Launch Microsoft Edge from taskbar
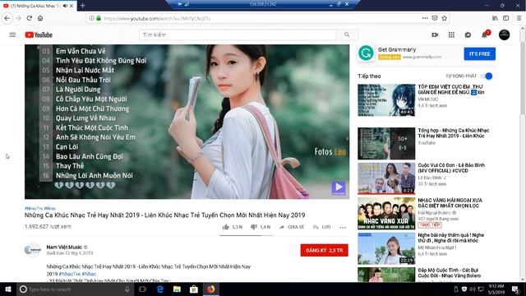The height and width of the screenshot is (296, 526). point(160,289)
